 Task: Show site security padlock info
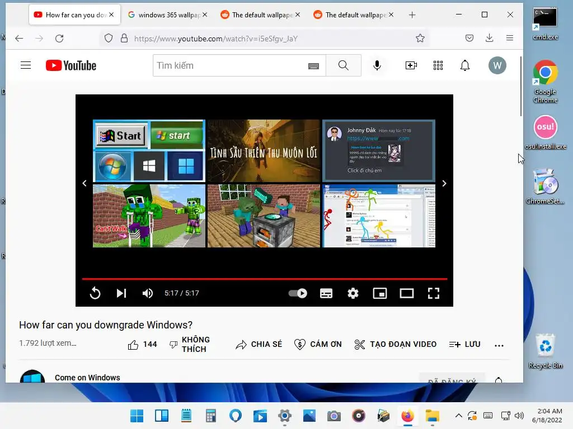pyautogui.click(x=124, y=39)
